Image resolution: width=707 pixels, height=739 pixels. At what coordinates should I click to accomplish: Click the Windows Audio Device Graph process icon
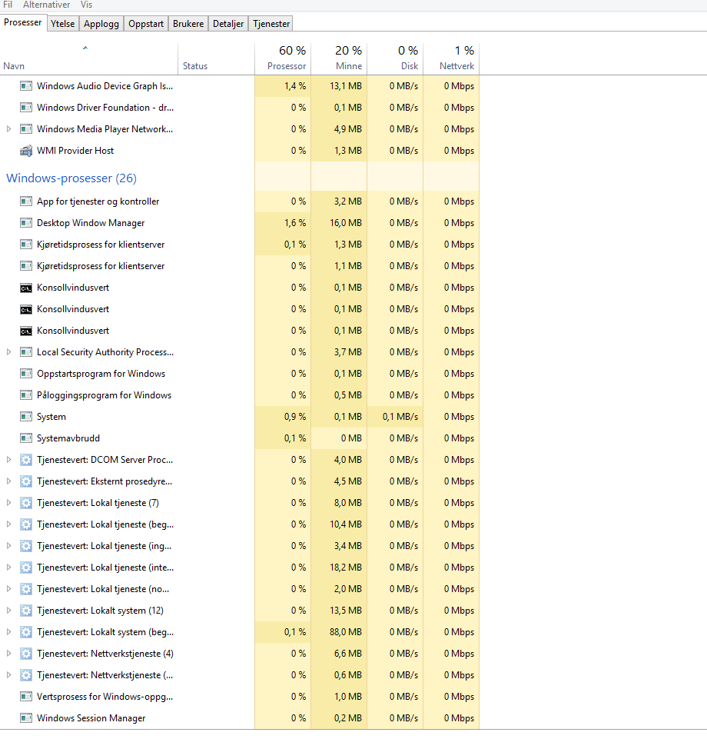coord(26,86)
